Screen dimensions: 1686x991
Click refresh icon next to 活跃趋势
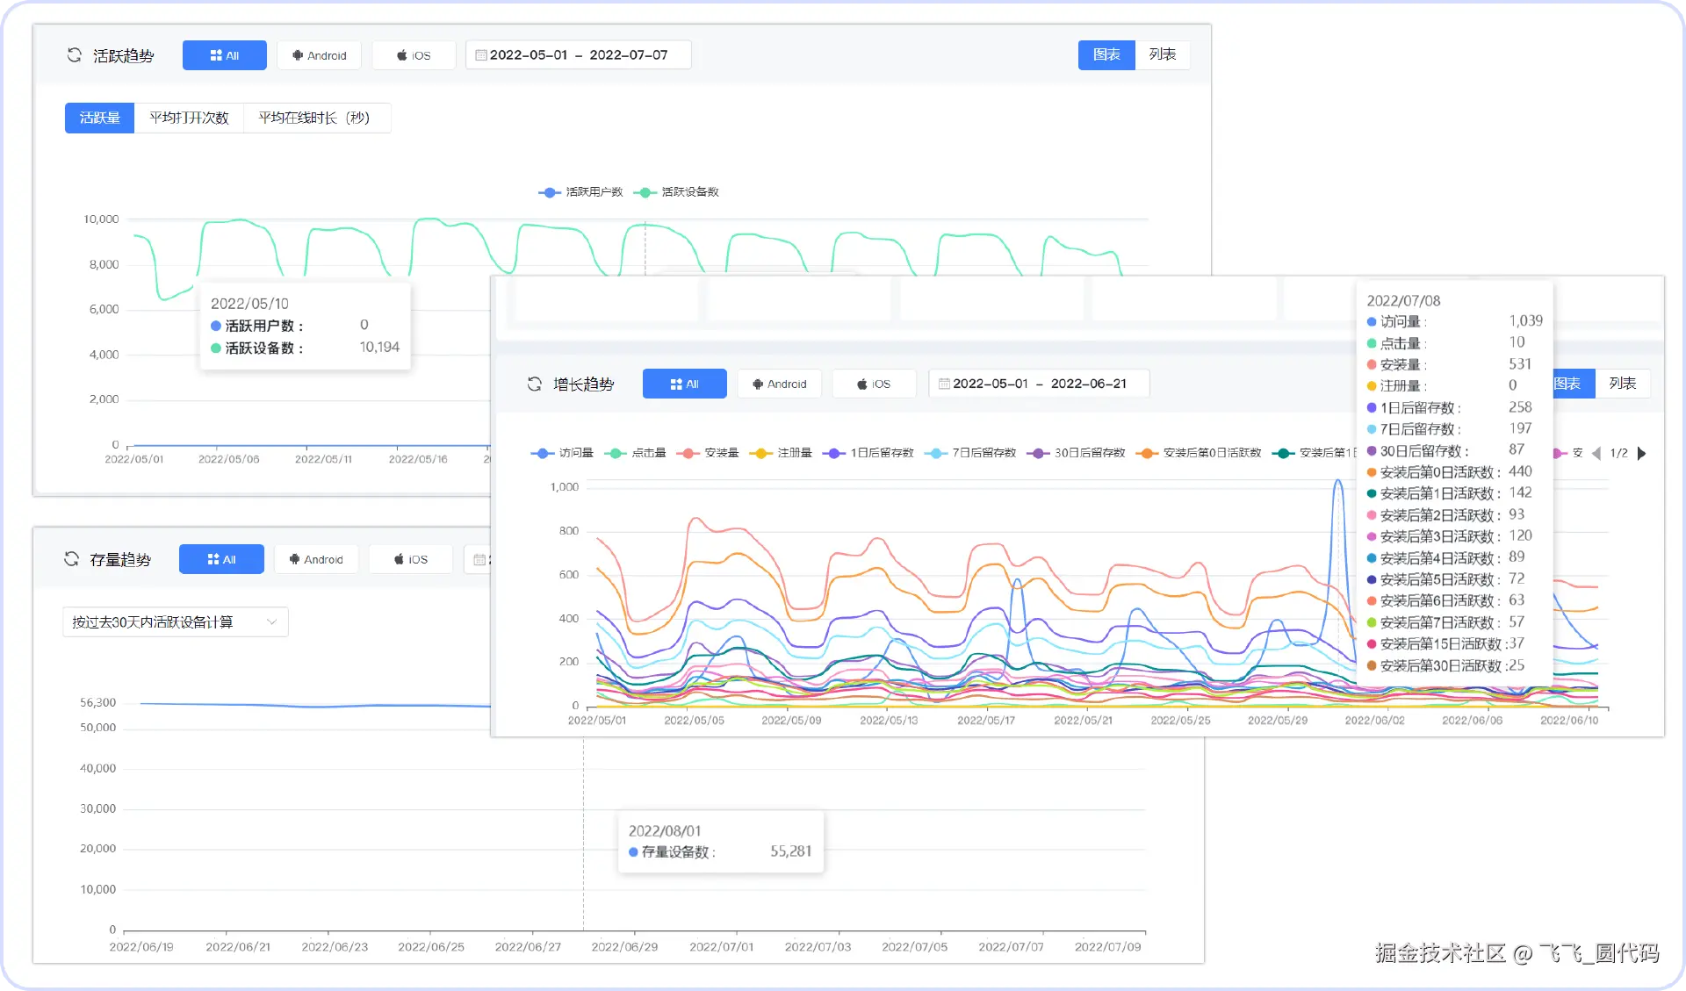(x=75, y=55)
